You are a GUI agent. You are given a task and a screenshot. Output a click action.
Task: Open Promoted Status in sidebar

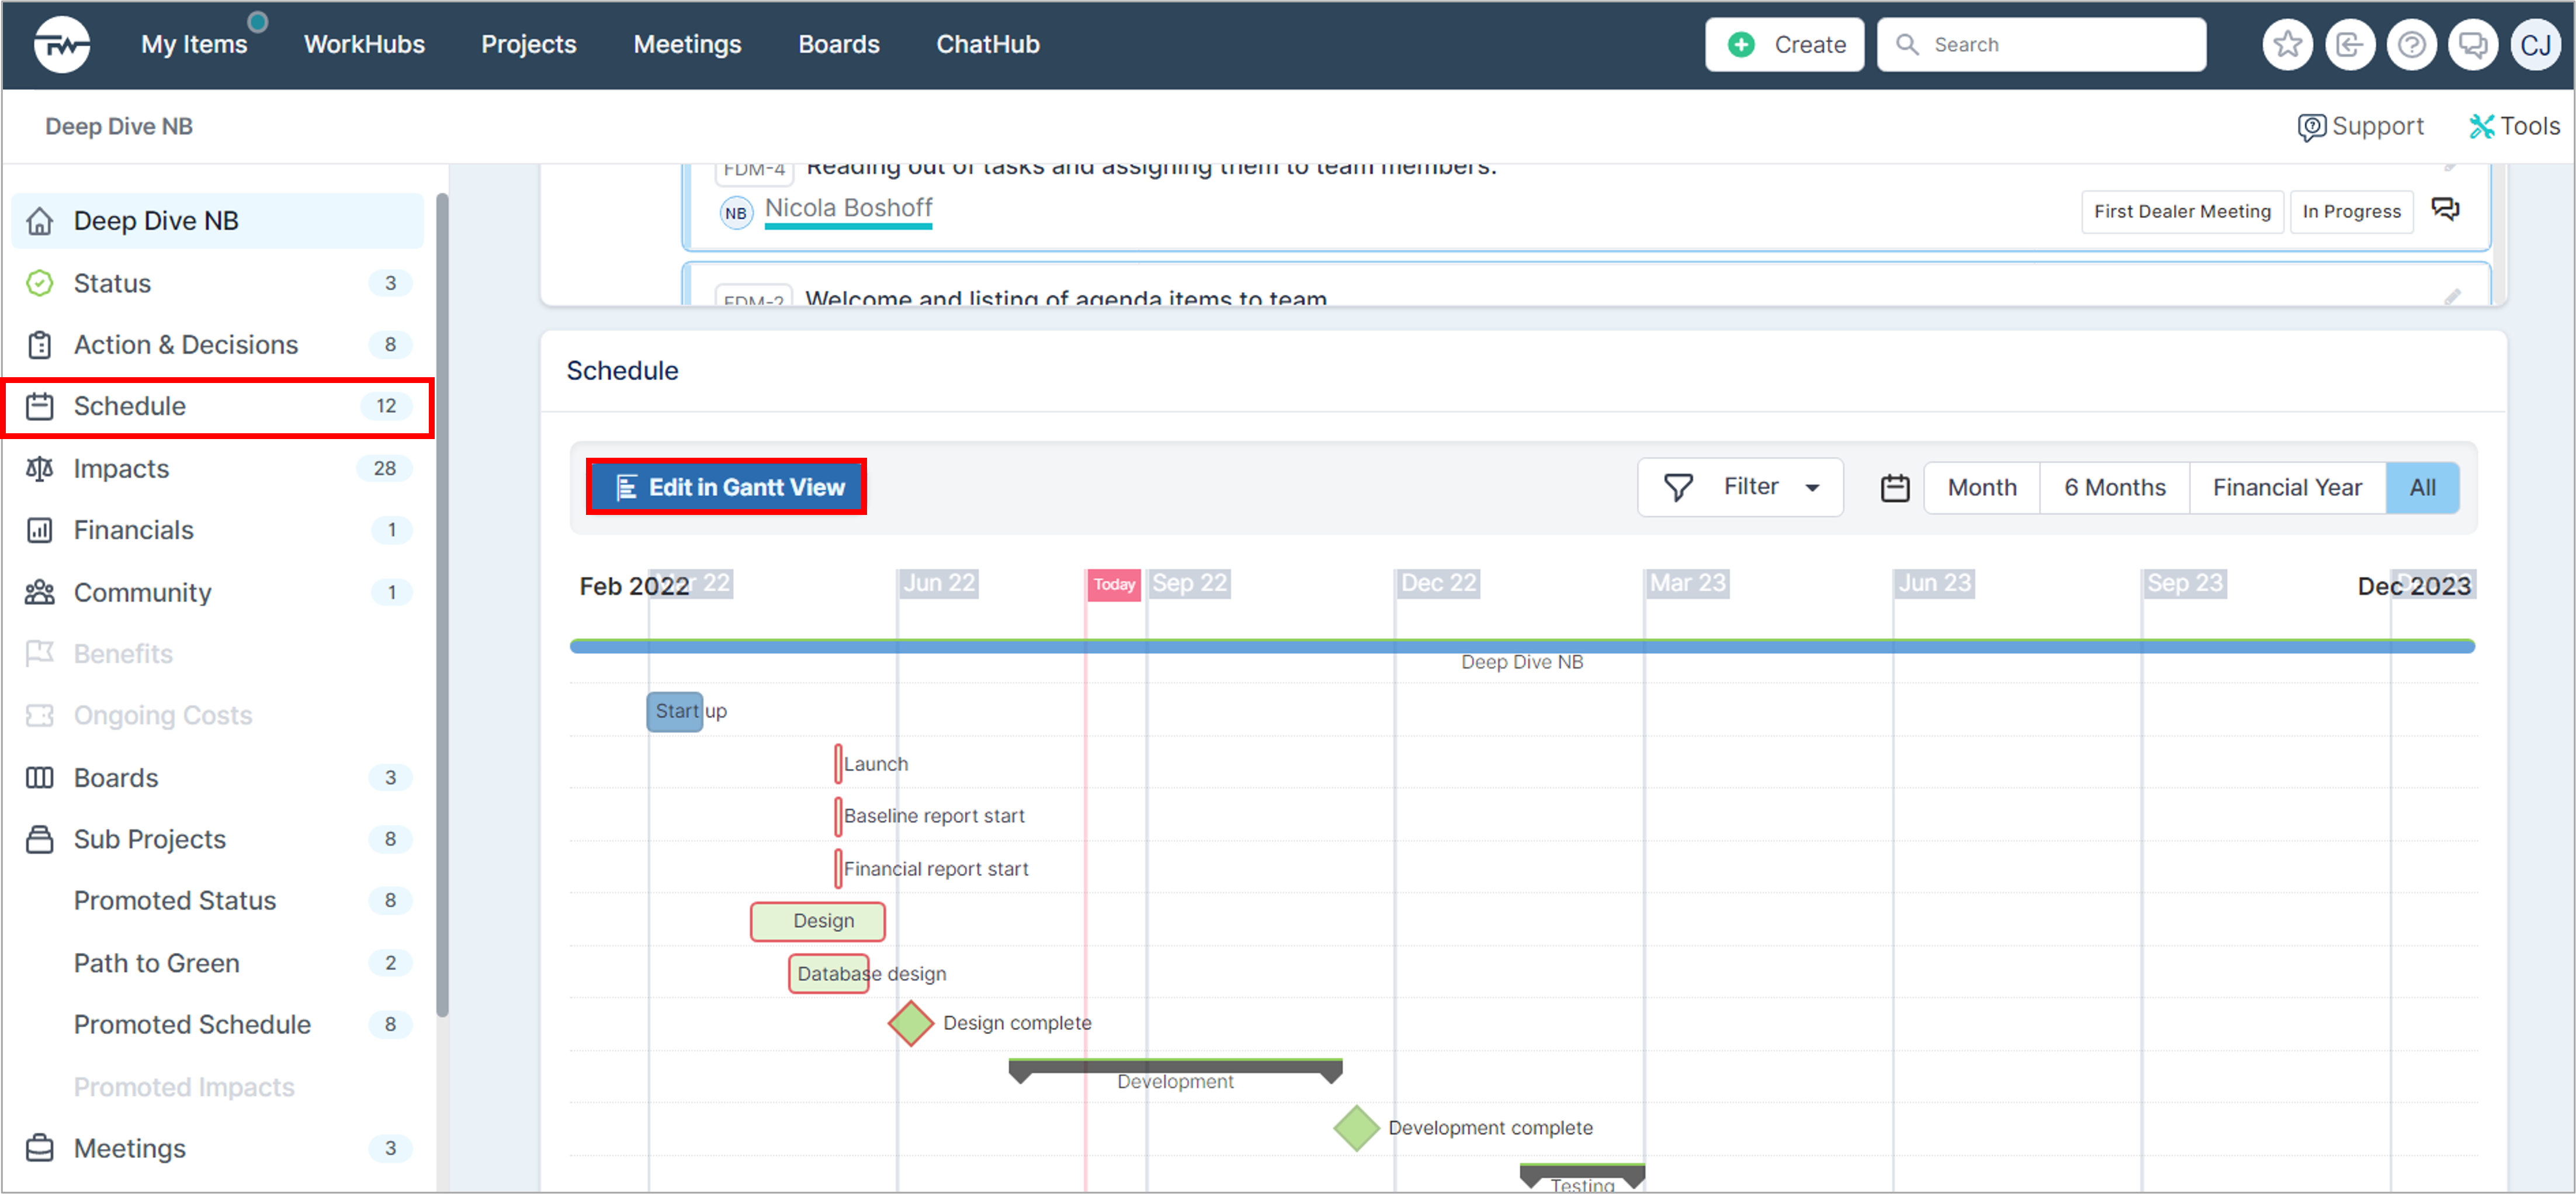click(x=175, y=901)
